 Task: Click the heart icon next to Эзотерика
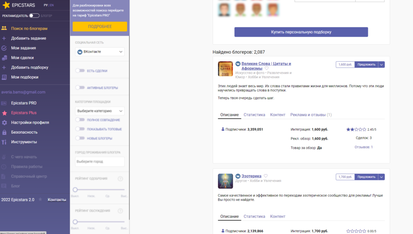[265, 176]
